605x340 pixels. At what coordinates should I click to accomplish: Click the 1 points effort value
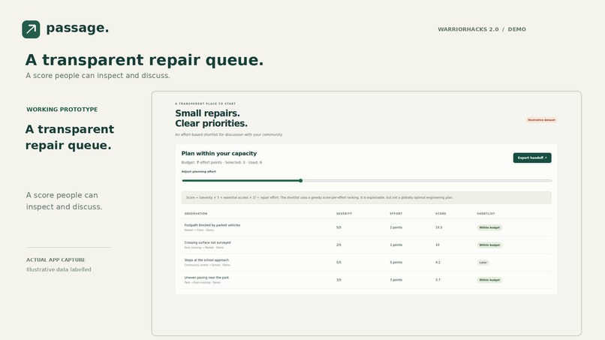tap(396, 245)
